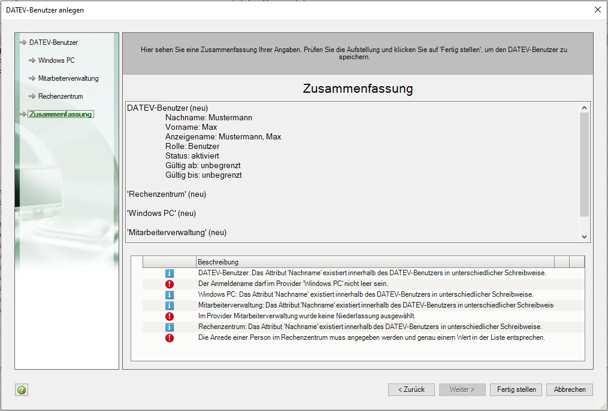Click info icon beside Mitarbeiterverwaltung Nachname message
The image size is (608, 411).
pyautogui.click(x=170, y=306)
